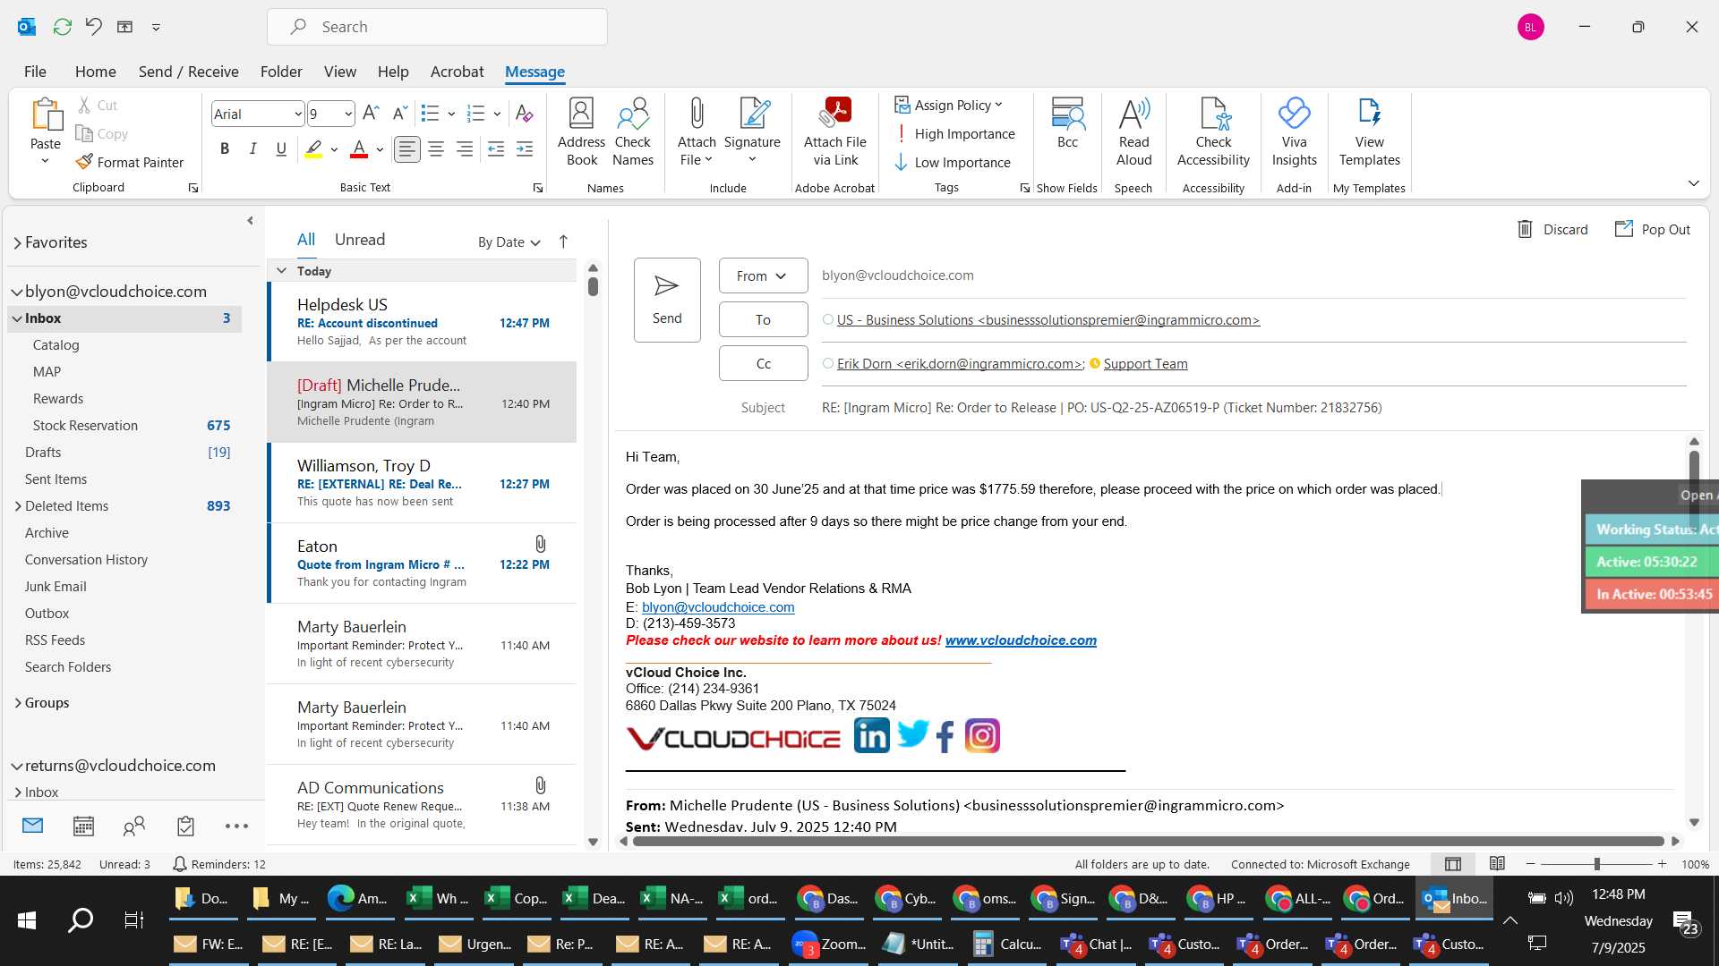Open LinkedIn icon in the signature
The height and width of the screenshot is (966, 1719).
[x=871, y=736]
